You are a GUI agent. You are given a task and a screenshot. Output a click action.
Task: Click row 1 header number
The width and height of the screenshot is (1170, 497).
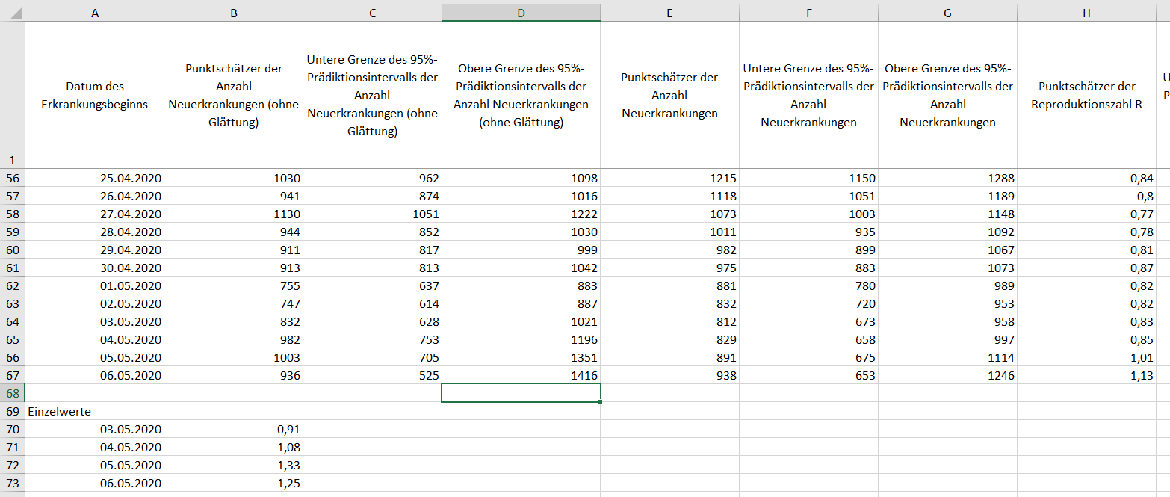pos(12,160)
